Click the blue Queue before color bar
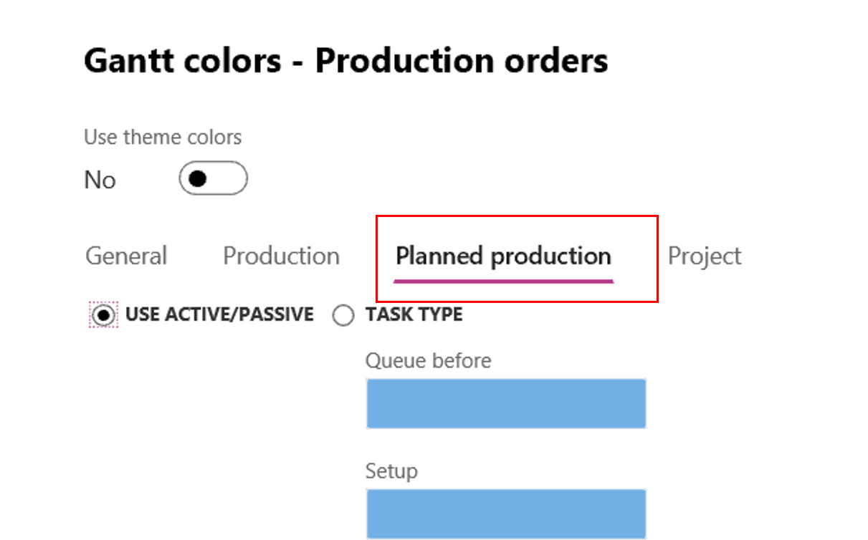This screenshot has width=868, height=540. pyautogui.click(x=506, y=403)
